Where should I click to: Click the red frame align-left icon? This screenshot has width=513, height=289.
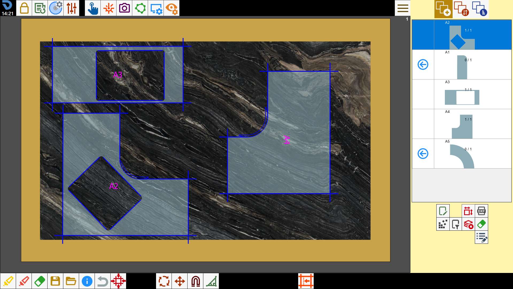tap(306, 281)
